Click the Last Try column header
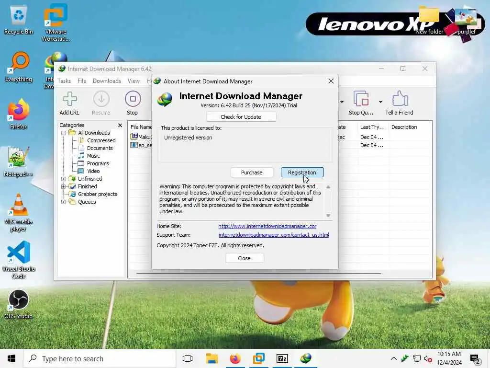 [x=372, y=127]
